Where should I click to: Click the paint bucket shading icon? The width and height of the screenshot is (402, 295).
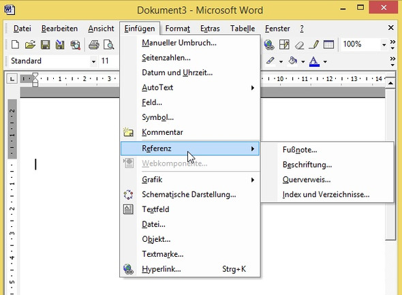(293, 61)
